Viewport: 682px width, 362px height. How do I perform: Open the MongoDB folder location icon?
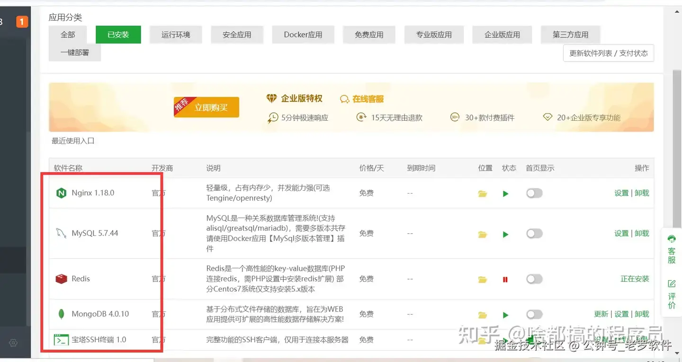[x=483, y=315]
